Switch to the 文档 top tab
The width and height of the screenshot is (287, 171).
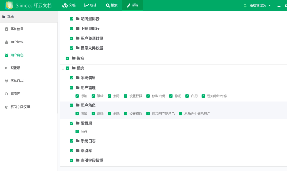[x=69, y=5]
